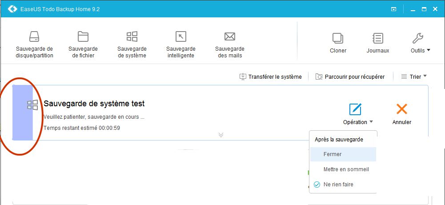The width and height of the screenshot is (445, 205).
Task: Open the title bar options dropdown button
Action: point(393,9)
